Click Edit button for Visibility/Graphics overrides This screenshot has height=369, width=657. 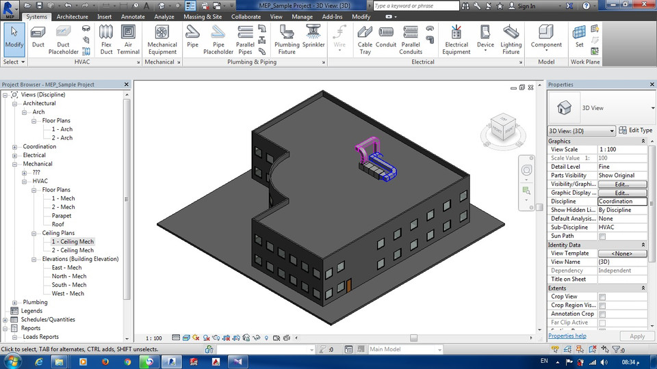click(x=621, y=184)
